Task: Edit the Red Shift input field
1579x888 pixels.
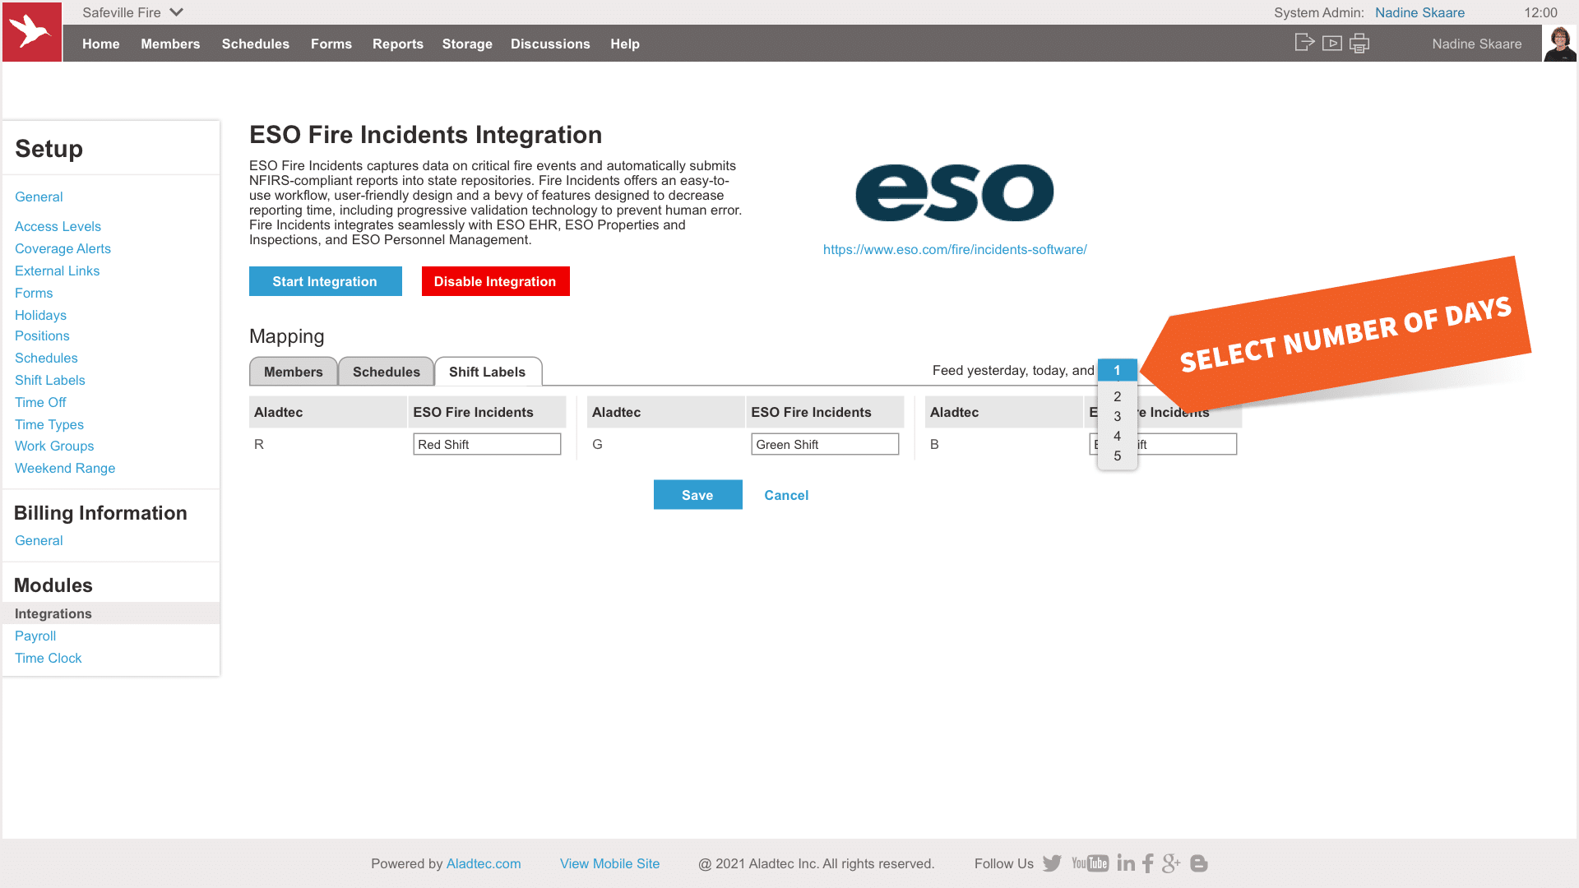Action: coord(487,444)
